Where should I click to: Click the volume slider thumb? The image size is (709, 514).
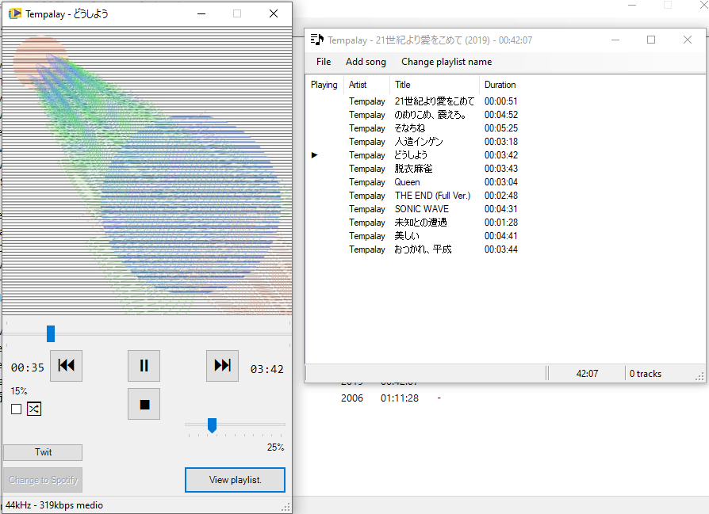[212, 425]
